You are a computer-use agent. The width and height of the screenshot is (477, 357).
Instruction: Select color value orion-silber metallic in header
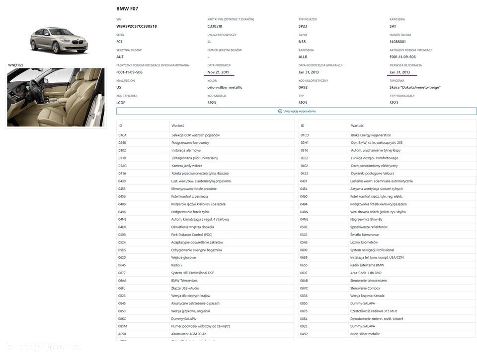pyautogui.click(x=225, y=87)
